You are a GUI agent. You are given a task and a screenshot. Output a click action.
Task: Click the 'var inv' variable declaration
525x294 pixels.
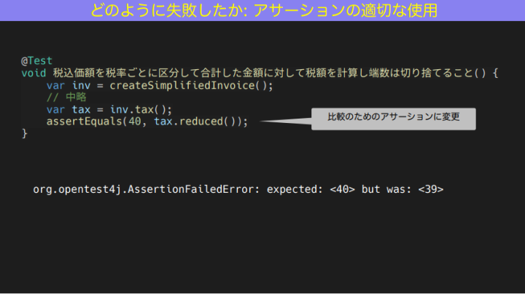pos(69,85)
